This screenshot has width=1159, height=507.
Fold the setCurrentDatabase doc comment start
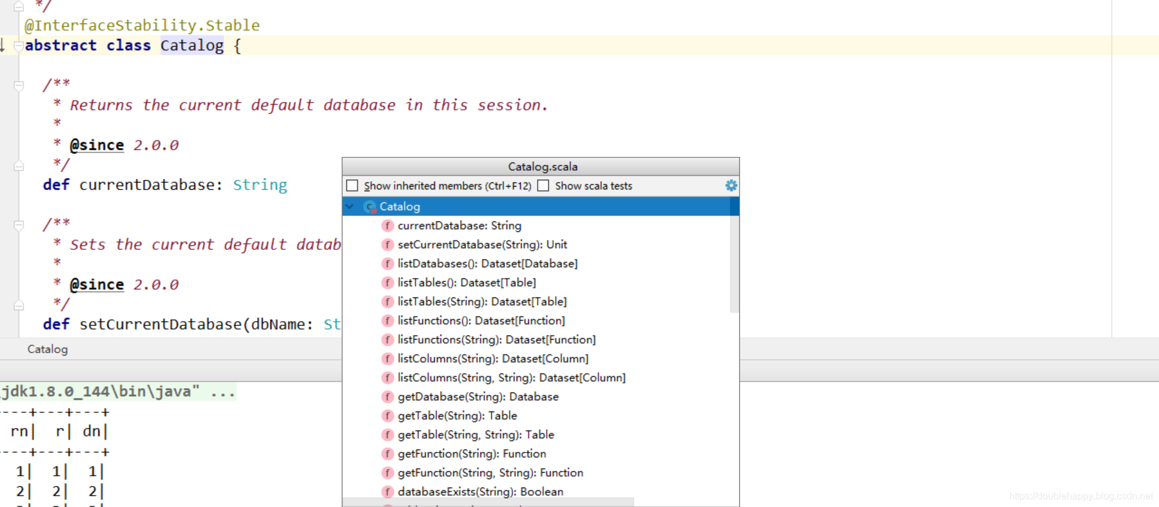click(19, 225)
